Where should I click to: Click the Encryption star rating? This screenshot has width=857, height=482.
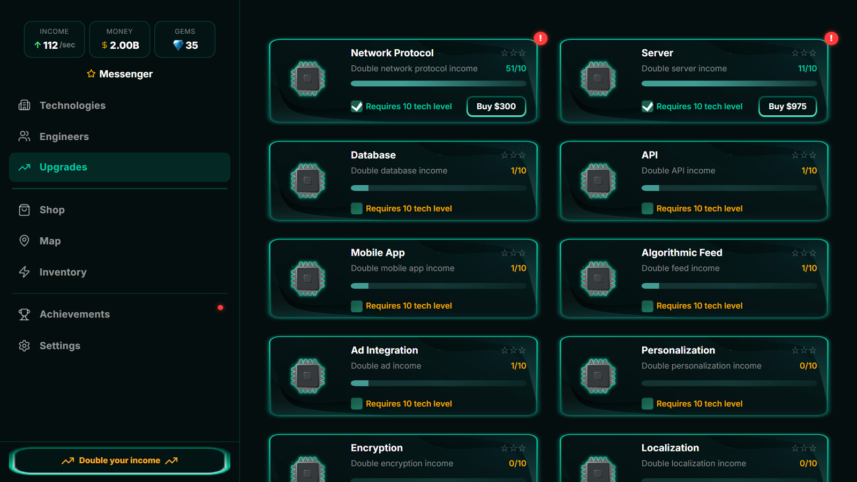pyautogui.click(x=513, y=448)
